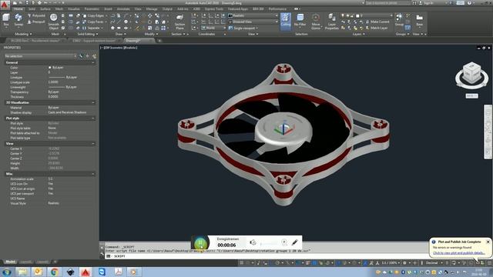The image size is (493, 277).
Task: Select the Box solid tool
Action: [6, 20]
